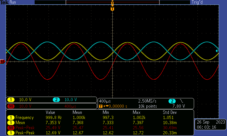
Task: Click the 7.397 max cell
Action: [138, 123]
